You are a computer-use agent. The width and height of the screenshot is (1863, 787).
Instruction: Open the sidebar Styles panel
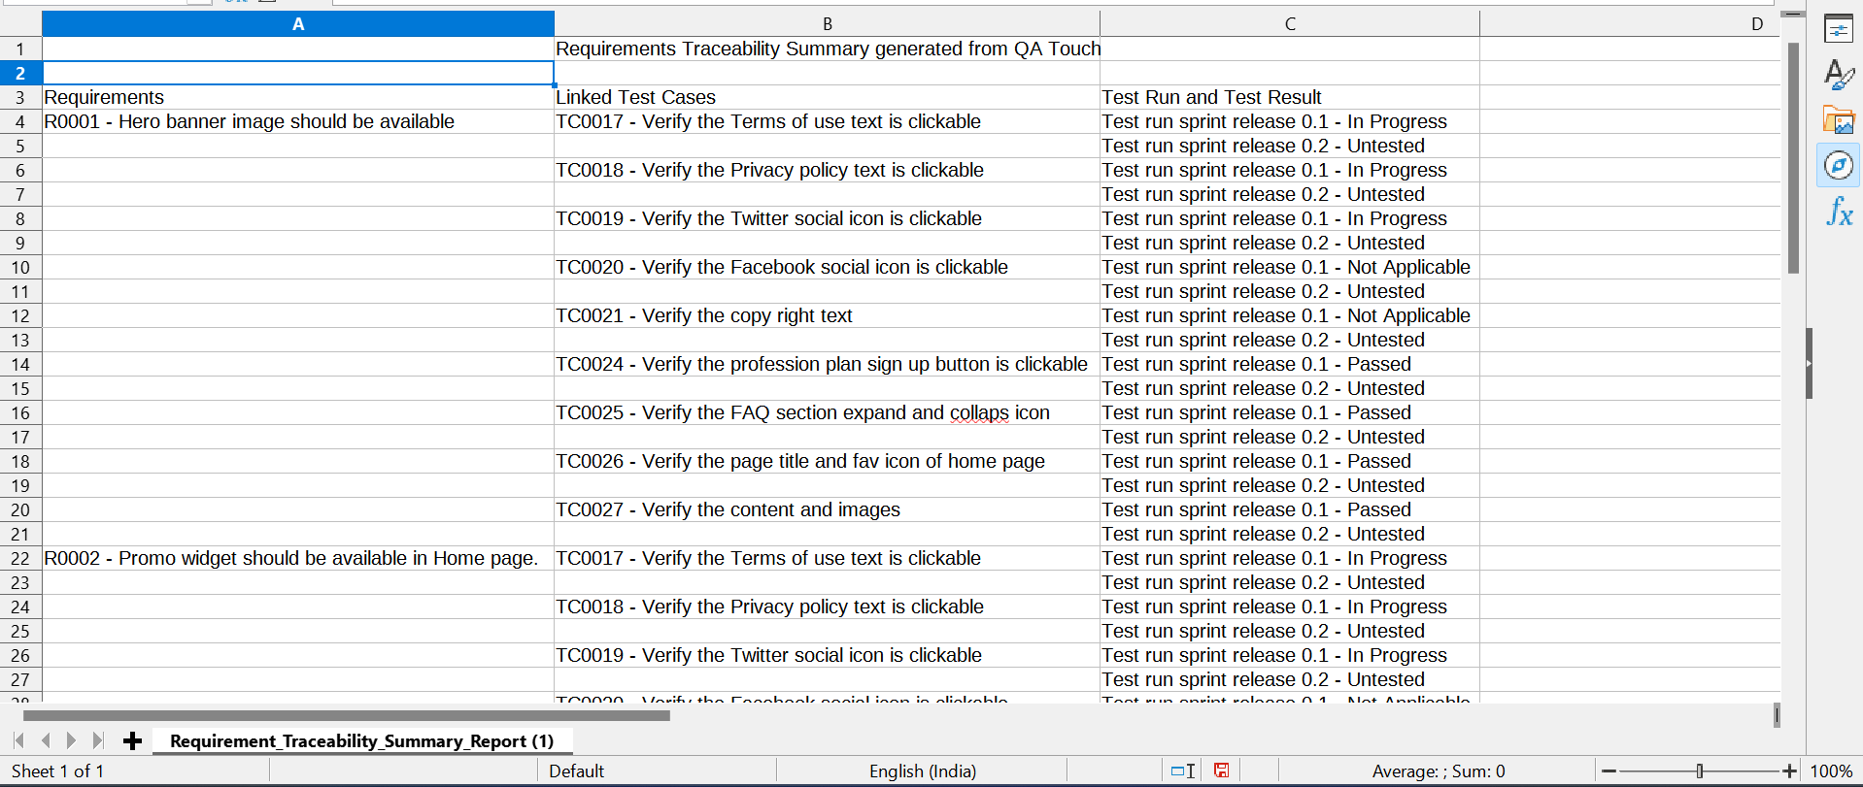[x=1838, y=75]
